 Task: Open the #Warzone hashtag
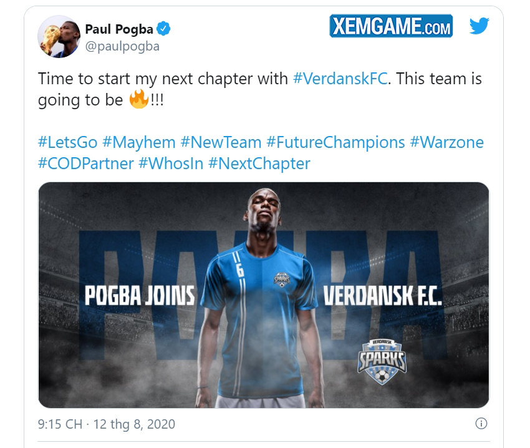(447, 142)
